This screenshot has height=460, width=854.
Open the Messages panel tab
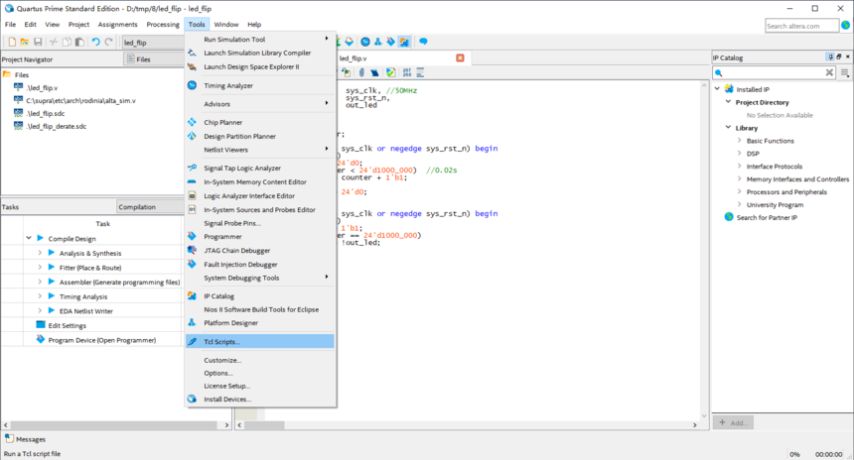click(x=26, y=439)
